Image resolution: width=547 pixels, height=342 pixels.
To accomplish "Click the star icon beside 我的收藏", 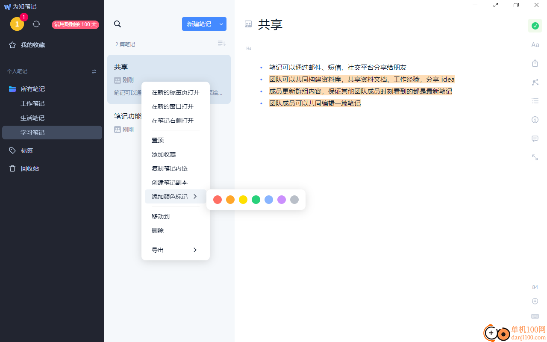I will point(12,45).
